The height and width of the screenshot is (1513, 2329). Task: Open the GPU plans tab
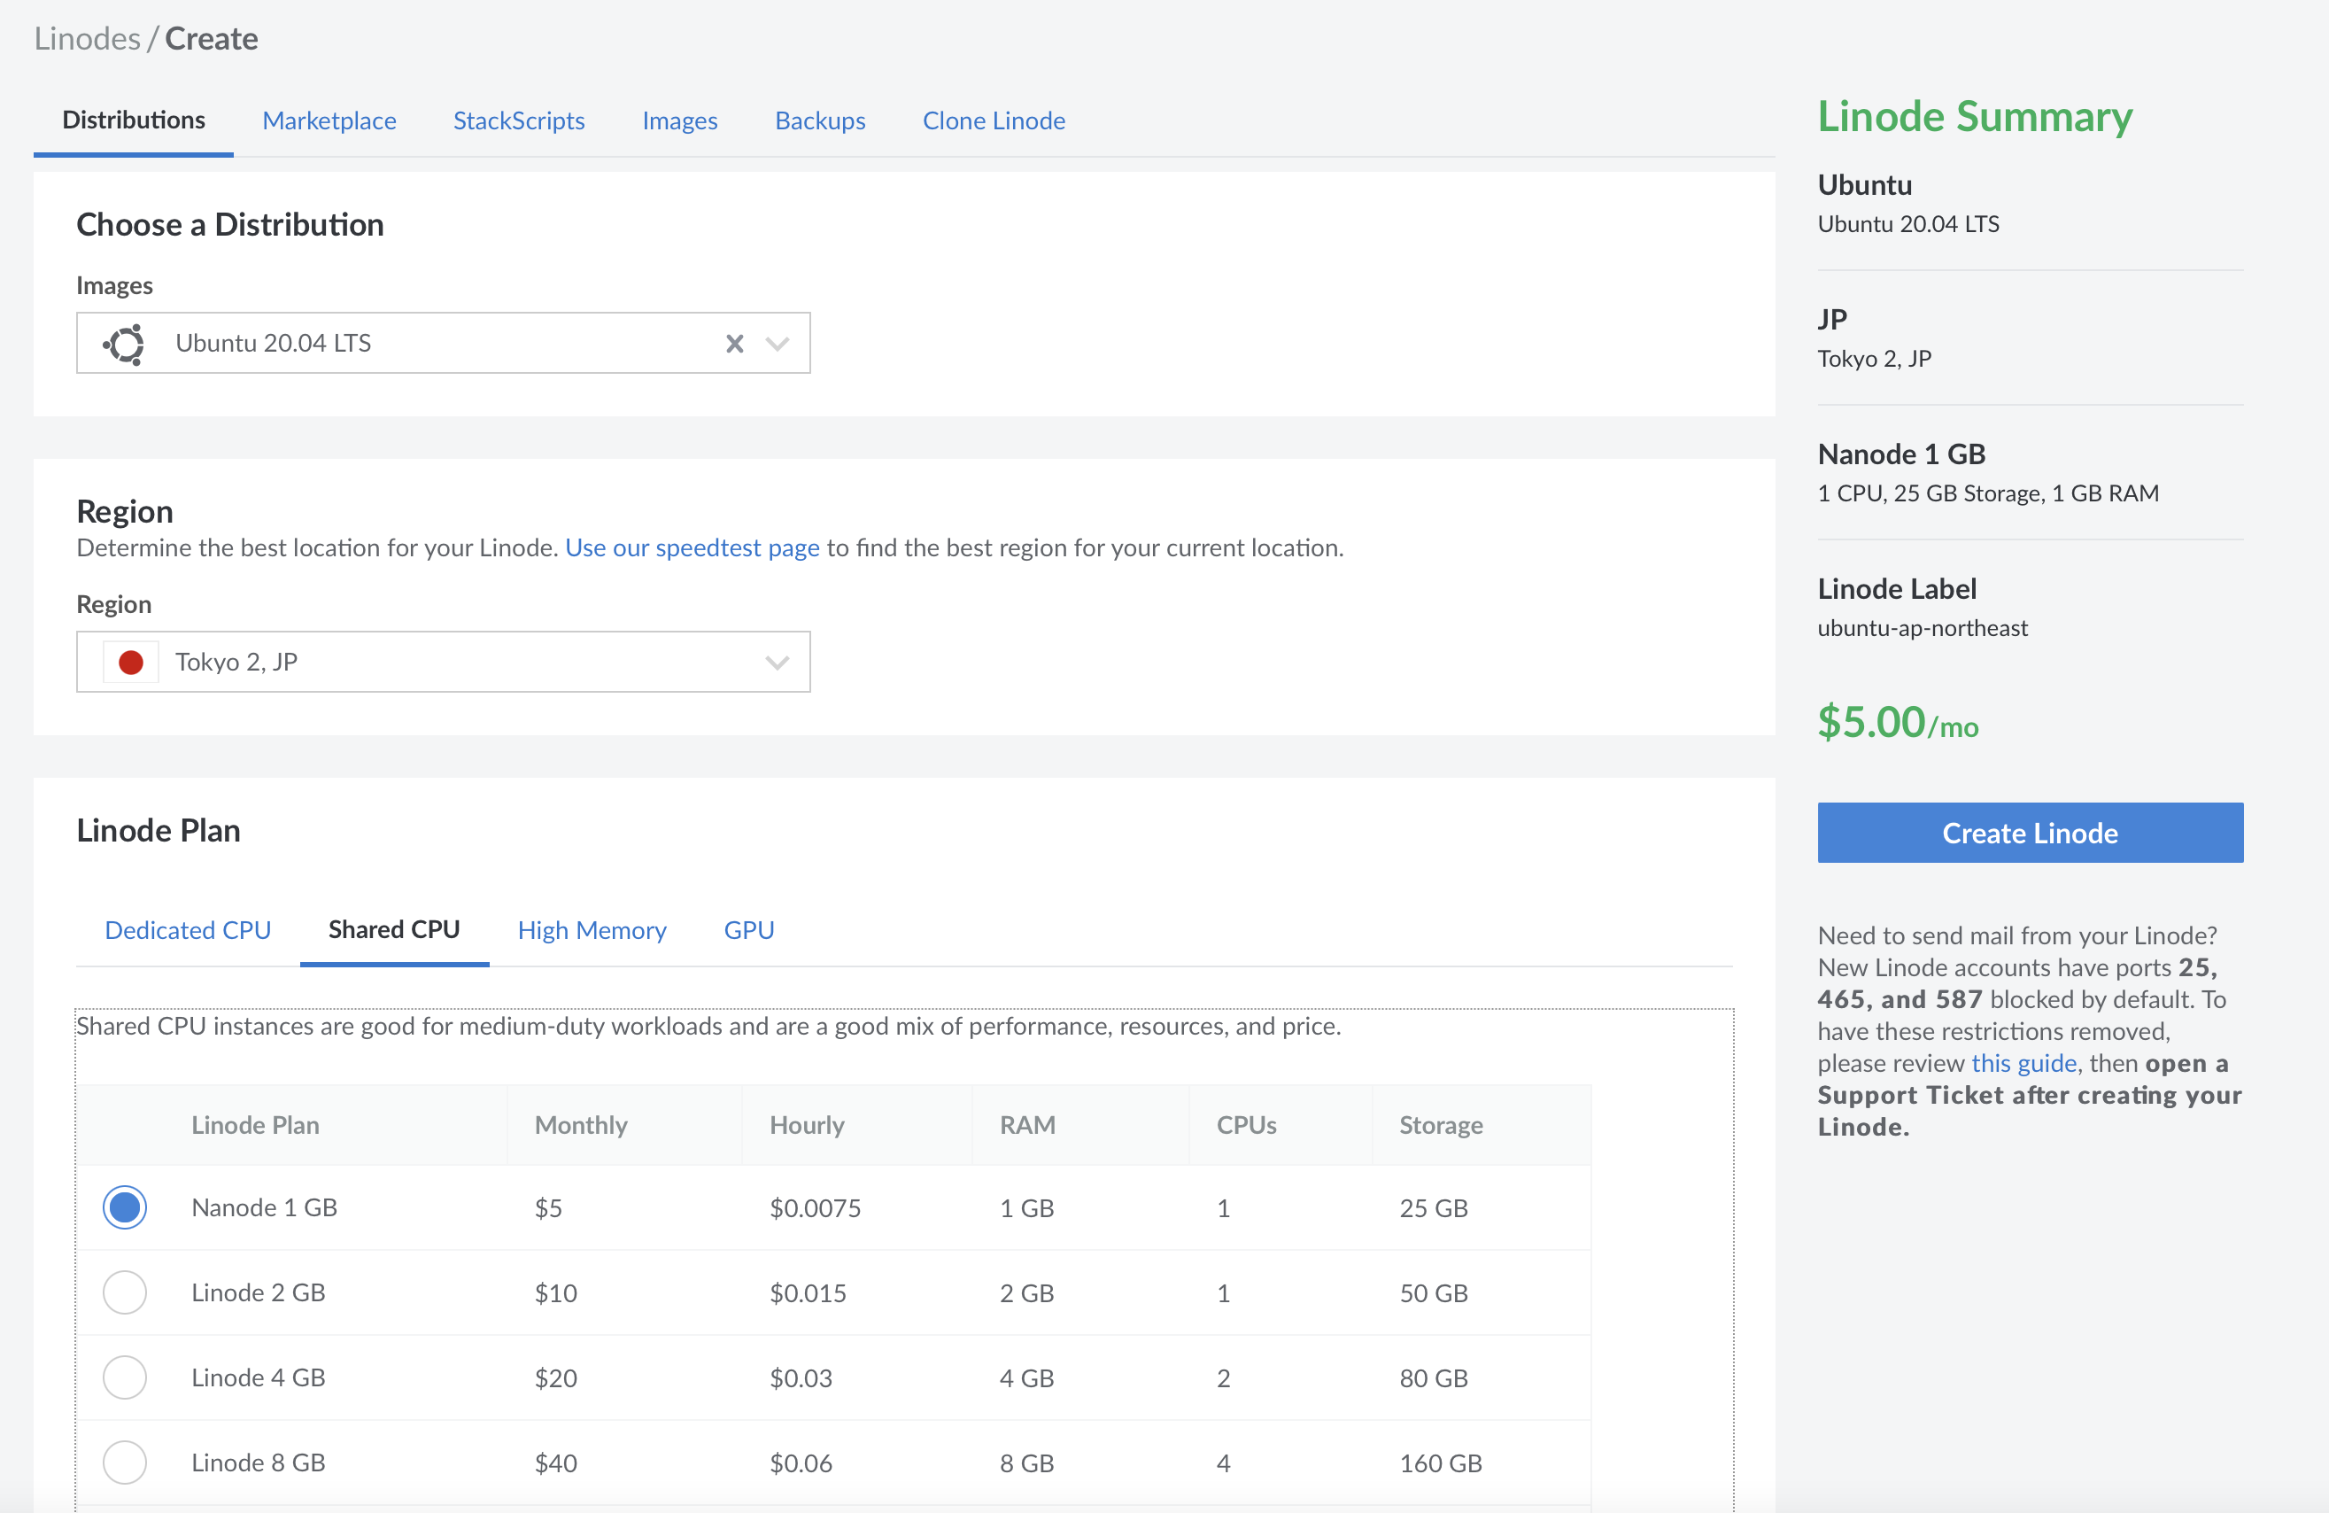pyautogui.click(x=748, y=930)
